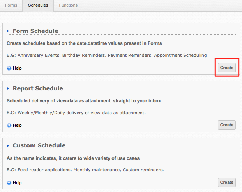The width and height of the screenshot is (242, 192).
Task: Collapse the Form Schedule section arrow
Action: click(8, 31)
